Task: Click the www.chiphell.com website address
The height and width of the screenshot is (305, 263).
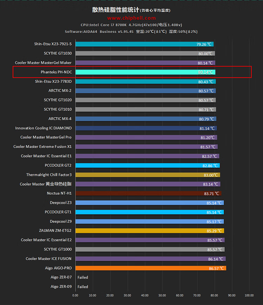Action: coord(131,18)
